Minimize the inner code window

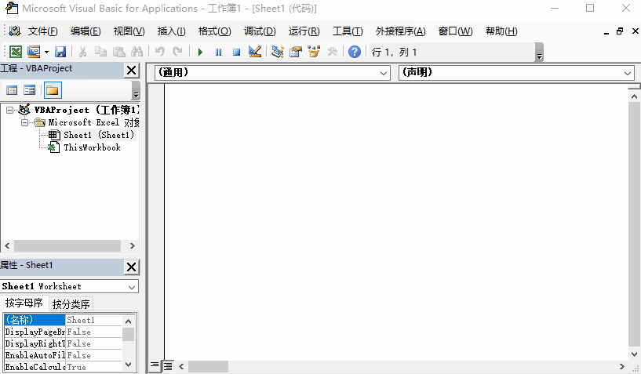tap(606, 32)
